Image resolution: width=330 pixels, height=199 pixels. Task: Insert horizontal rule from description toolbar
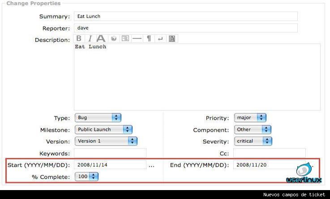click(x=137, y=39)
